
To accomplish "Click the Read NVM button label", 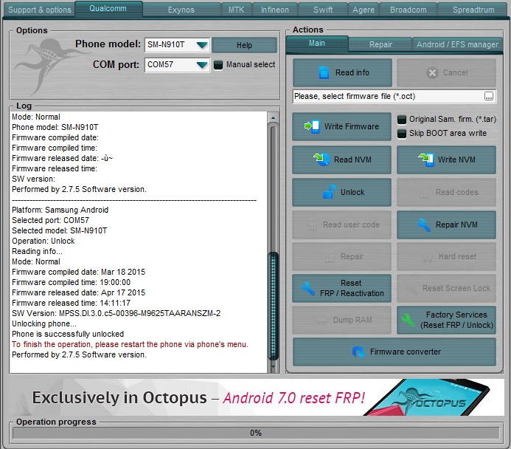I will [x=352, y=160].
